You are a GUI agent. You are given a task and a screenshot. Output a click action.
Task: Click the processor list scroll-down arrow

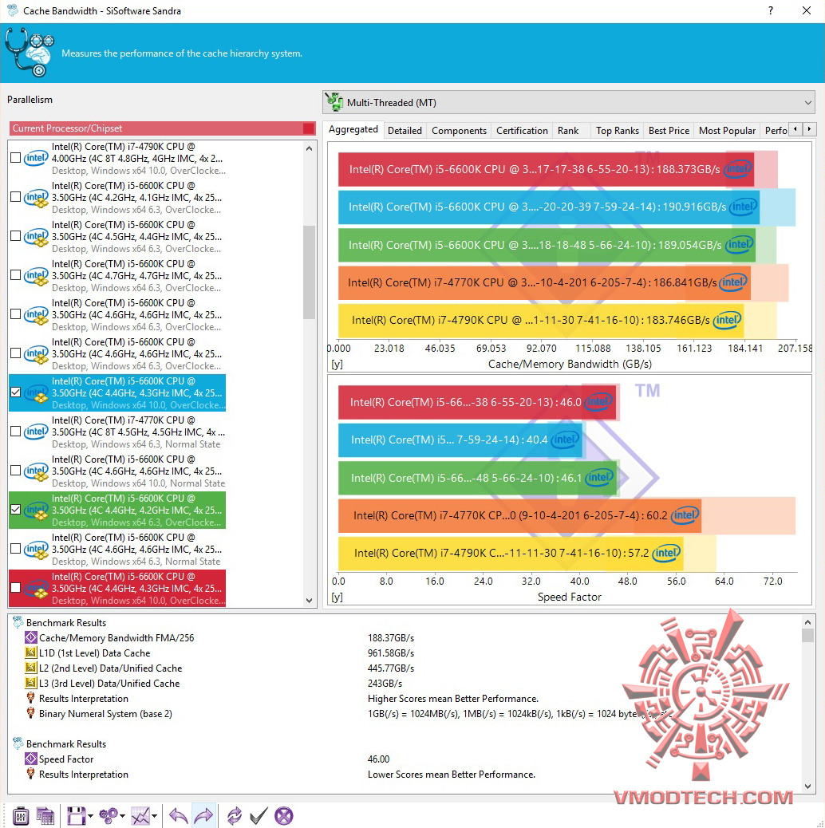point(309,601)
